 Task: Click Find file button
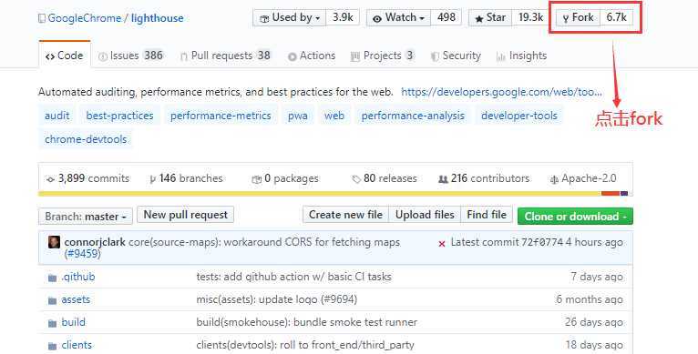click(x=487, y=215)
